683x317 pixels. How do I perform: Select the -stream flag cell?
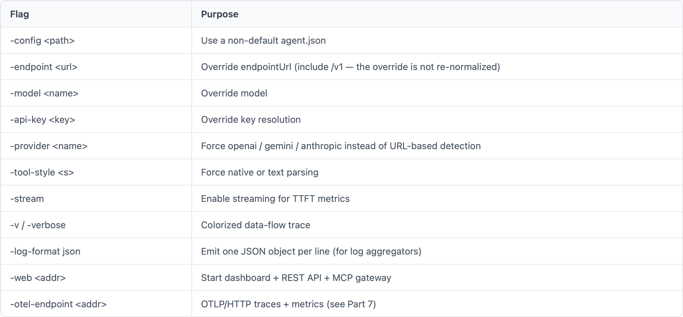pos(96,199)
